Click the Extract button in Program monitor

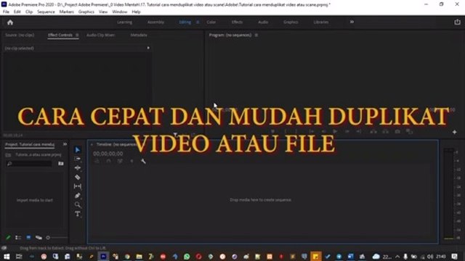point(385,131)
